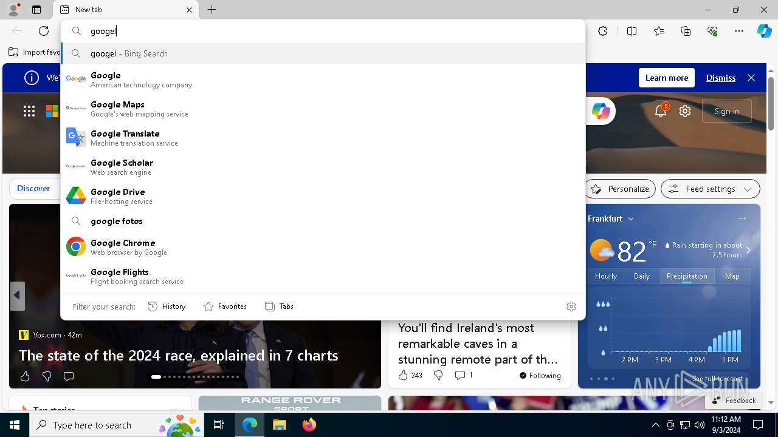Click the browser refresh icon
The image size is (778, 437).
[x=44, y=31]
